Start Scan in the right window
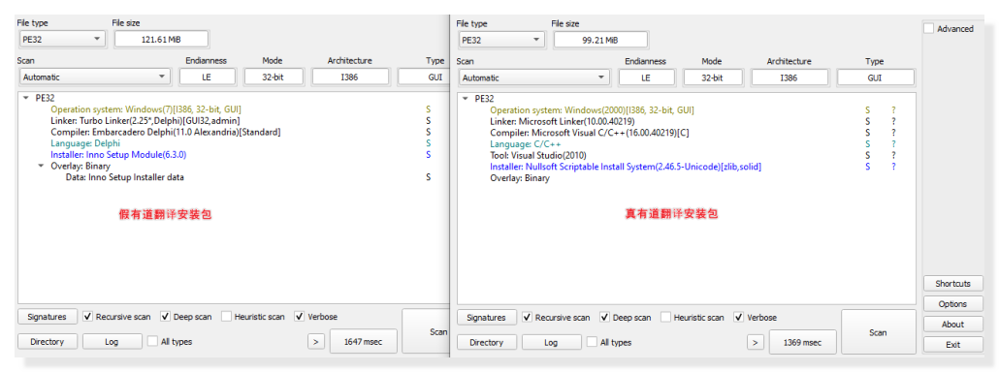This screenshot has height=372, width=999. coord(879,332)
